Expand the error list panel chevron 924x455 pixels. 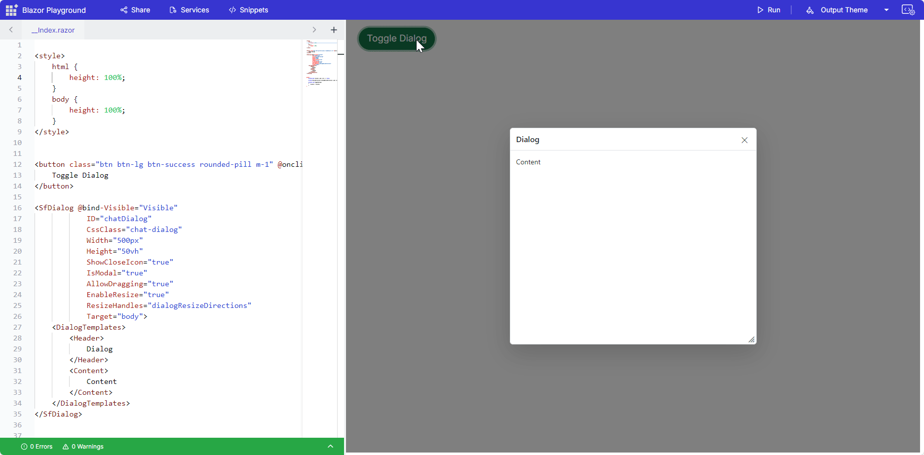(x=331, y=446)
